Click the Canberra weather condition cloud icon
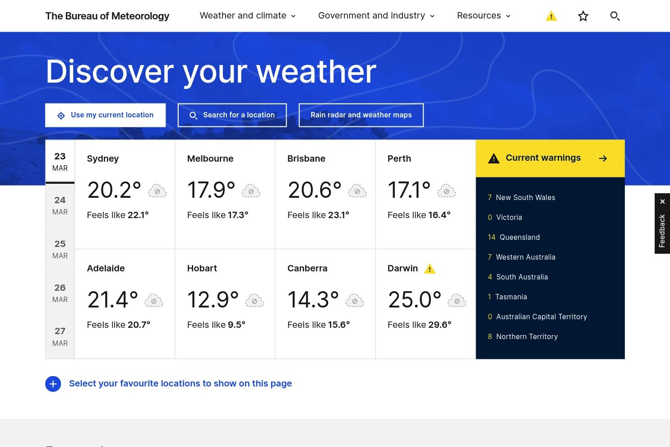This screenshot has width=670, height=447. coord(355,301)
